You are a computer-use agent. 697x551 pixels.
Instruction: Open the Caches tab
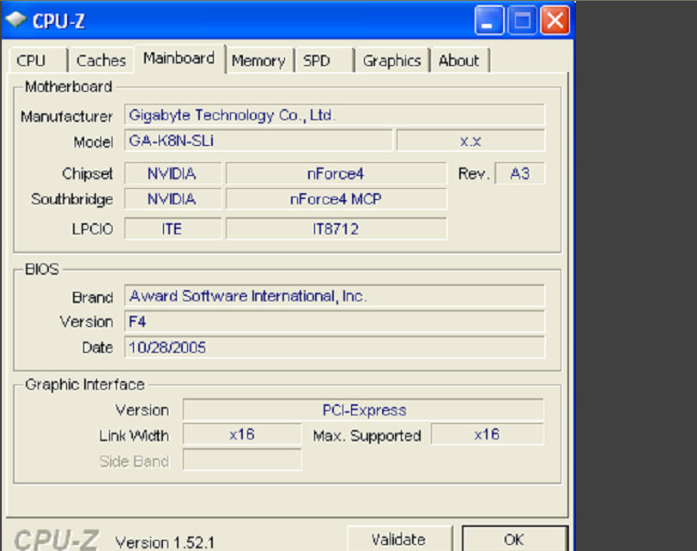(x=101, y=60)
